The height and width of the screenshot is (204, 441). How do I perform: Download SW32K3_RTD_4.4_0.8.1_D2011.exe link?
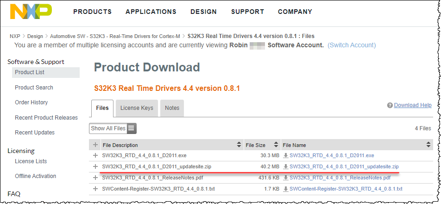point(332,155)
